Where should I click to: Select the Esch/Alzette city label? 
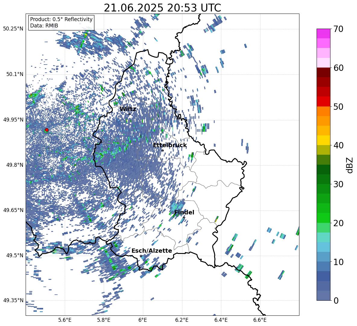[x=152, y=251]
